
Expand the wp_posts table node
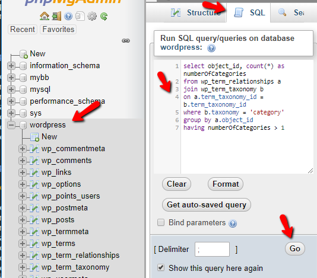(23, 220)
